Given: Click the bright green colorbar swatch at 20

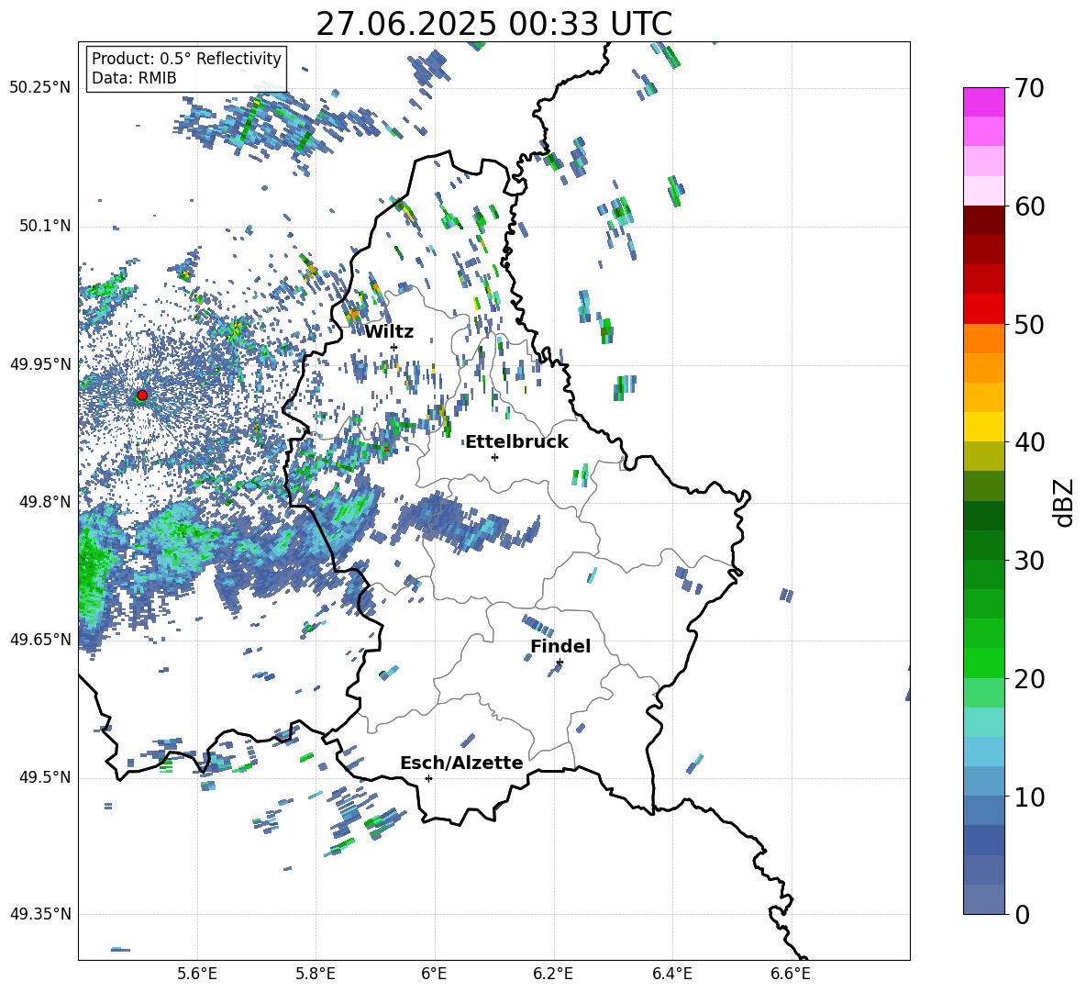Looking at the screenshot, I should pyautogui.click(x=983, y=663).
